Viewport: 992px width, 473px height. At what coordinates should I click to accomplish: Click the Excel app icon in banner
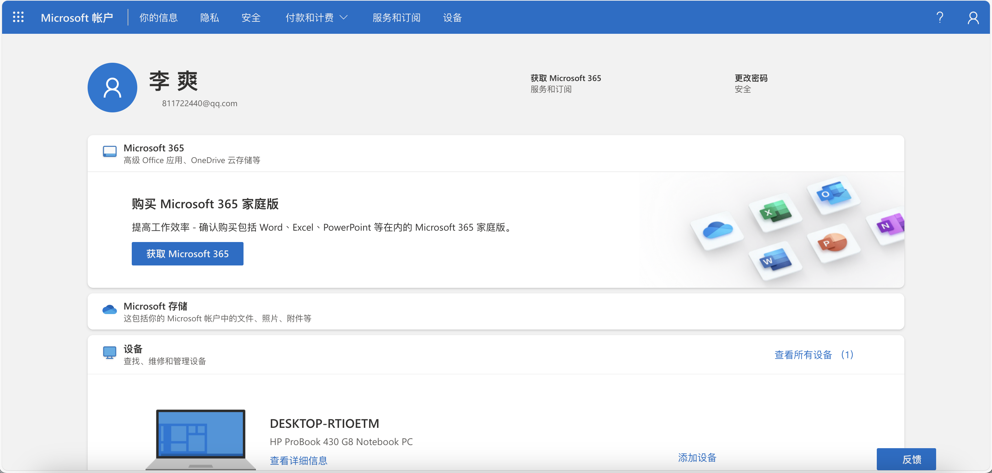pyautogui.click(x=775, y=212)
